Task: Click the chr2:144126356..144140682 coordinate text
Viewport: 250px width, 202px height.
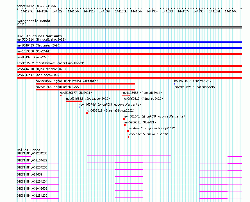Action: [38, 6]
